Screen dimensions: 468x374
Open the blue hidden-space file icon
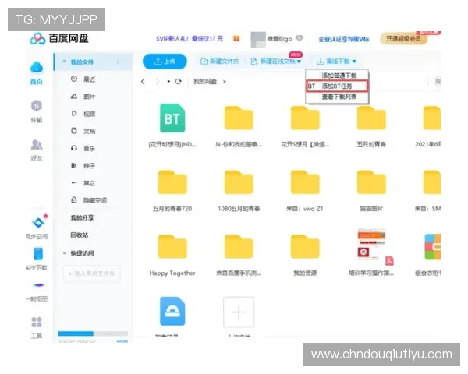(x=172, y=312)
